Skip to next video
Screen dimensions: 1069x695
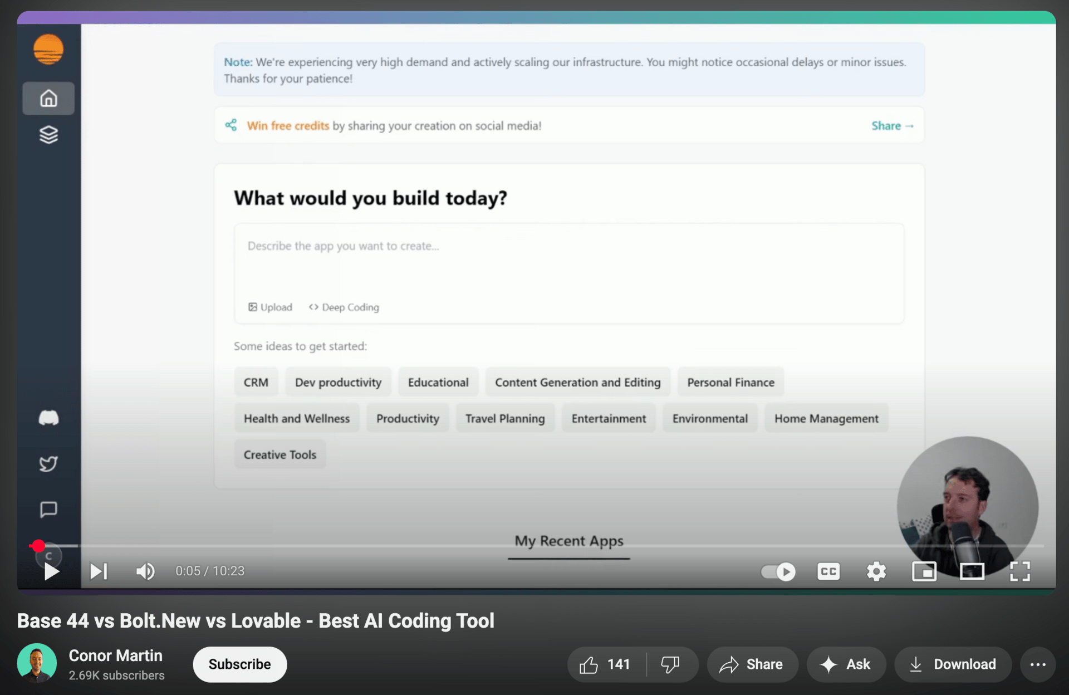[x=99, y=571]
